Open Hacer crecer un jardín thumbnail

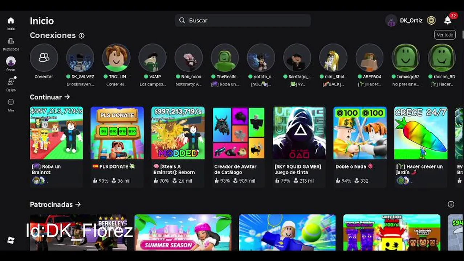[x=421, y=133]
